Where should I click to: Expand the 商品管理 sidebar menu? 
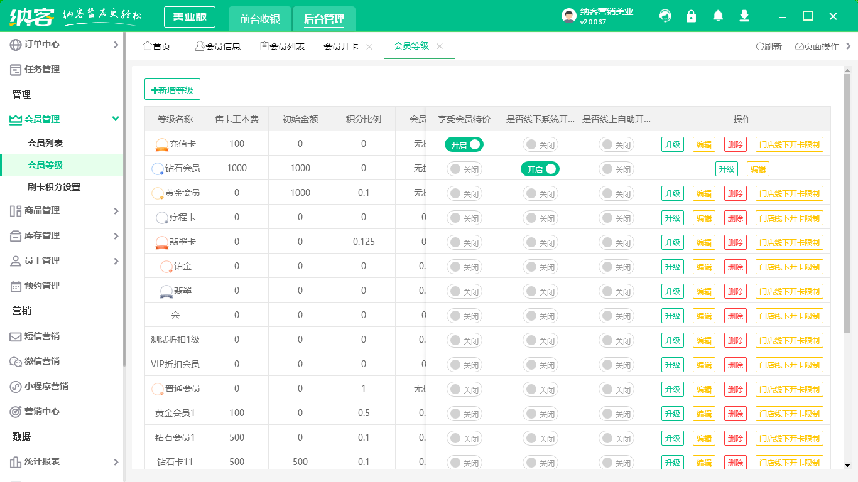[115, 211]
